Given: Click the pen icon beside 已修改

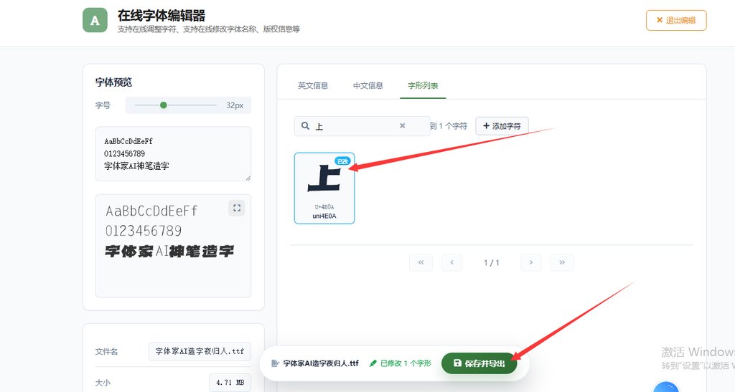Looking at the screenshot, I should (x=373, y=363).
